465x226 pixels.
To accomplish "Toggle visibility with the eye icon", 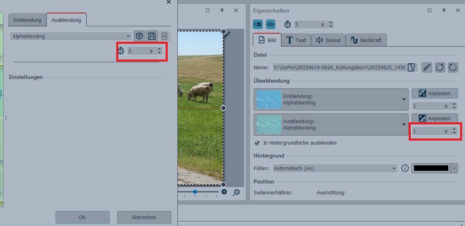I will coord(271,24).
